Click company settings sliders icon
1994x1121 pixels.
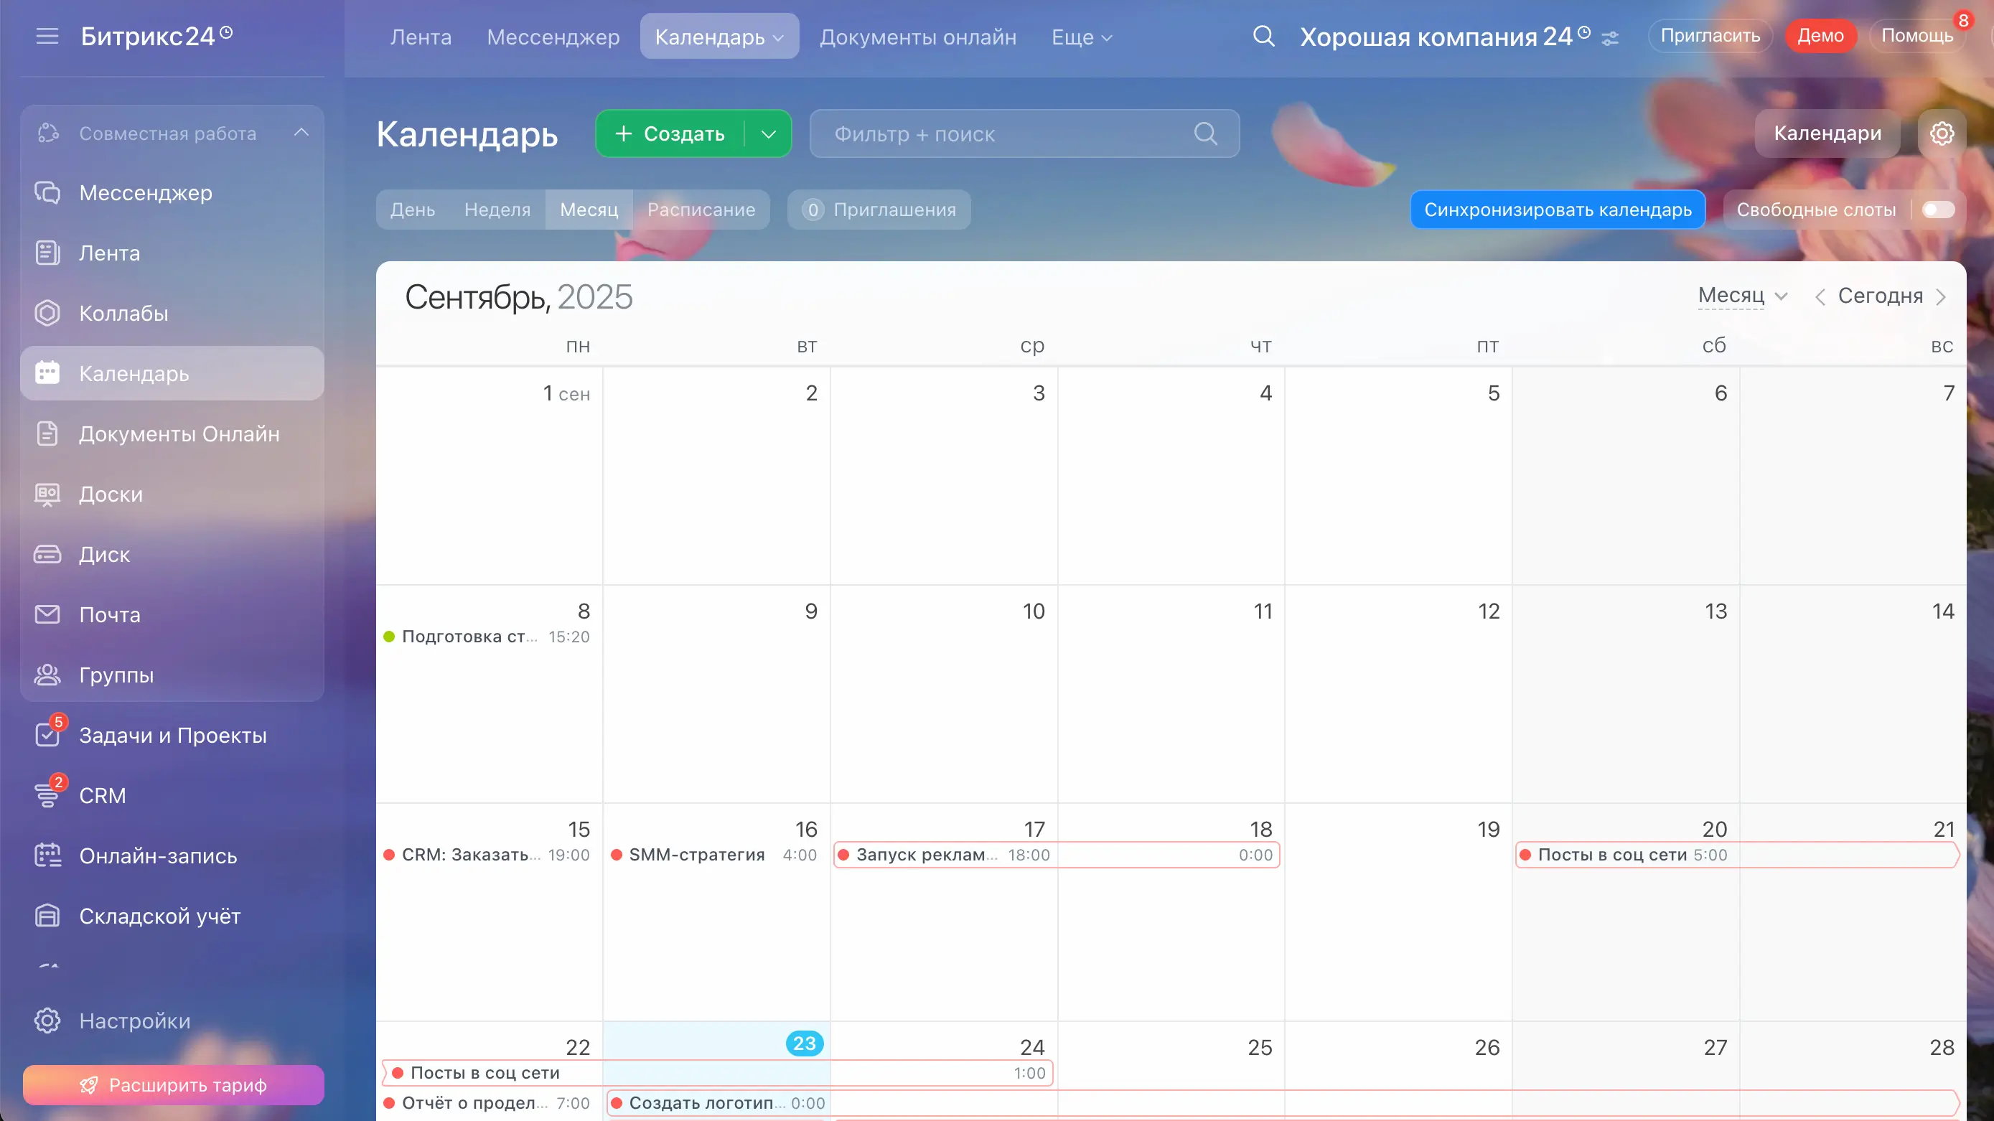(x=1610, y=38)
